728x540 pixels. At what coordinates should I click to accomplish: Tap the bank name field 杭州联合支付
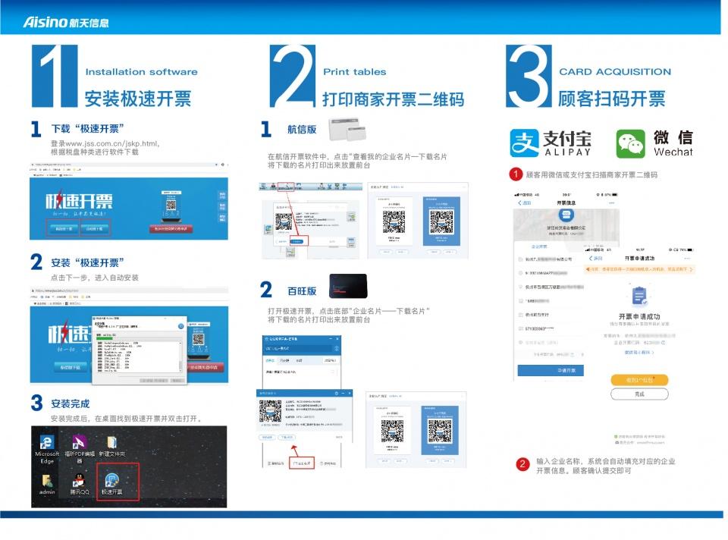[551, 315]
